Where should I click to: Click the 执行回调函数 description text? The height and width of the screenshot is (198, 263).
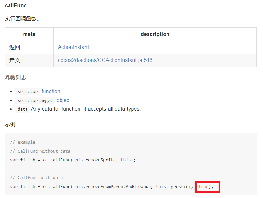coord(23,19)
